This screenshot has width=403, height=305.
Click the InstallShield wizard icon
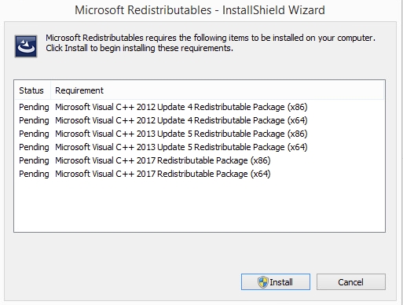(26, 46)
